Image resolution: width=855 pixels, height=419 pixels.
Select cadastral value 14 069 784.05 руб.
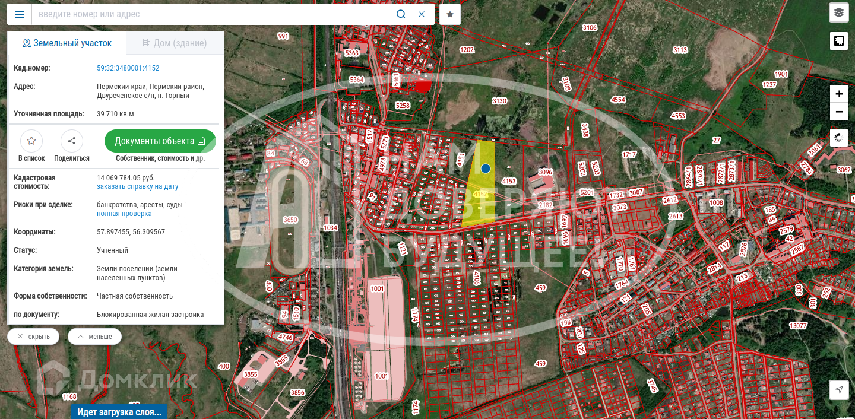(125, 177)
